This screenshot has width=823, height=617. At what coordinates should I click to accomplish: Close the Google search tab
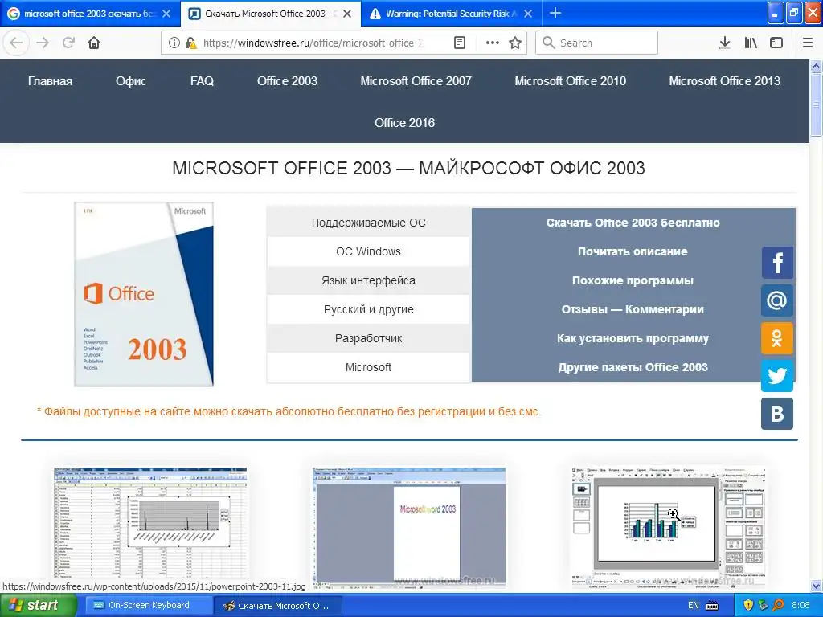click(166, 14)
